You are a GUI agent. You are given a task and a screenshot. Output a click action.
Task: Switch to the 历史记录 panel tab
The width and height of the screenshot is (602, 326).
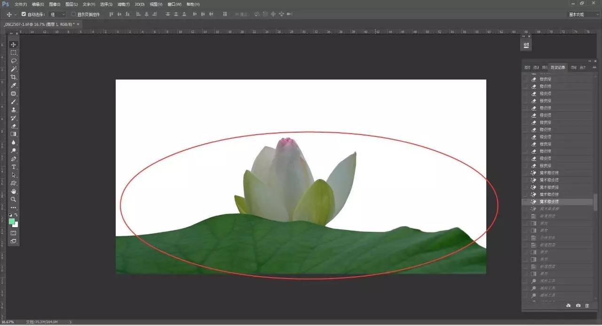[x=558, y=68]
